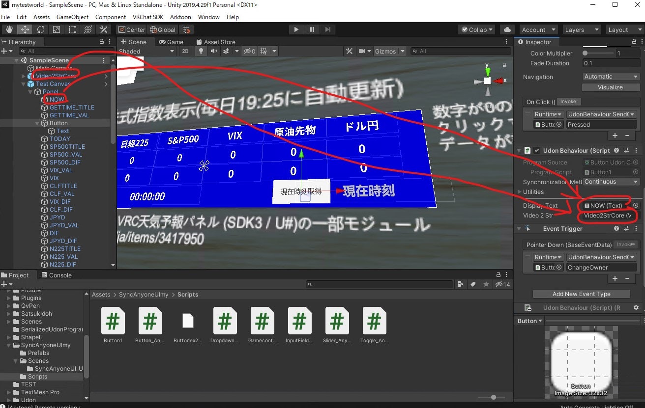Toggle scene audio speaker icon
645x408 pixels.
point(214,51)
